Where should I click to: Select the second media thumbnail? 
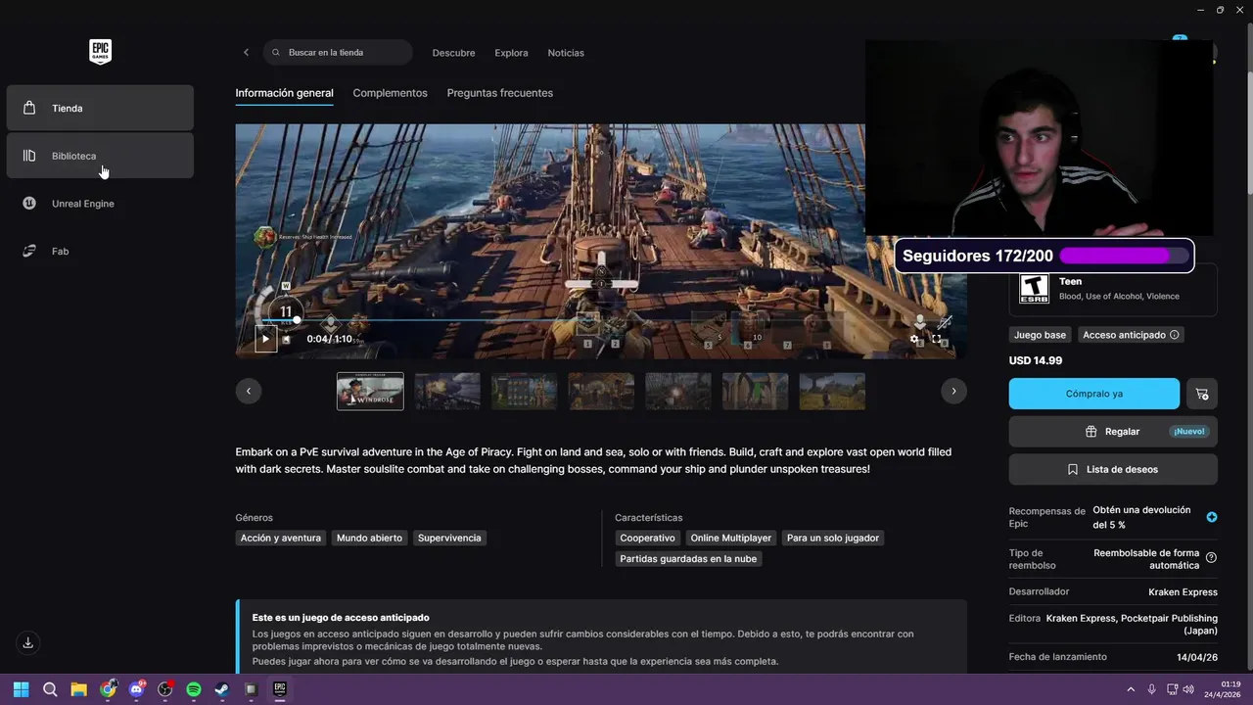447,391
